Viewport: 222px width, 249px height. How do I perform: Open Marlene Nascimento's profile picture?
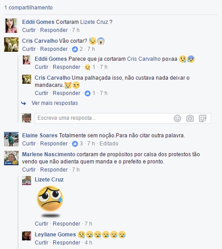tap(11, 158)
